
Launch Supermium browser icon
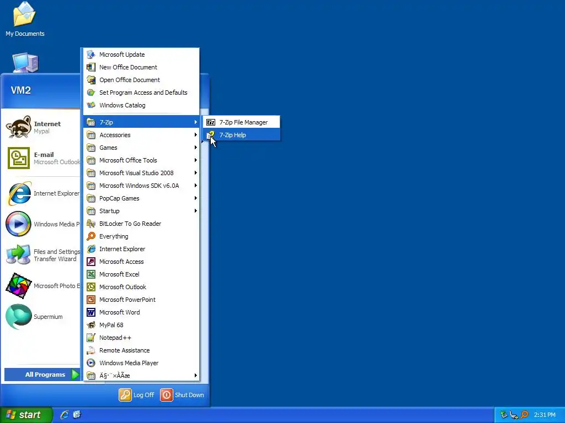pyautogui.click(x=18, y=317)
